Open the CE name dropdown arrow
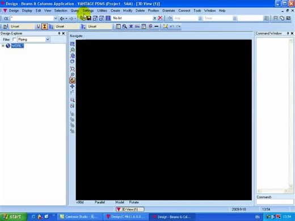The height and width of the screenshot is (221, 295). click(x=56, y=18)
